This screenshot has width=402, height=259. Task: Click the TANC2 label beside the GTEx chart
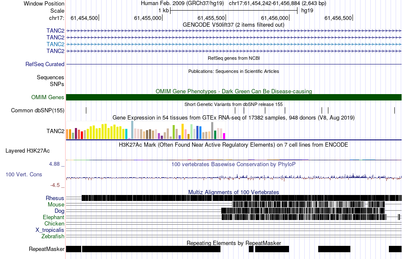click(x=55, y=131)
